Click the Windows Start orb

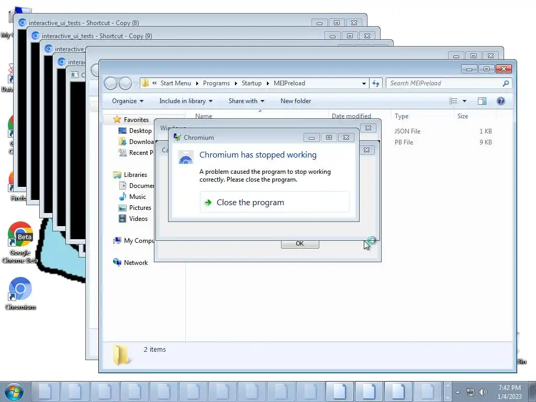click(14, 392)
